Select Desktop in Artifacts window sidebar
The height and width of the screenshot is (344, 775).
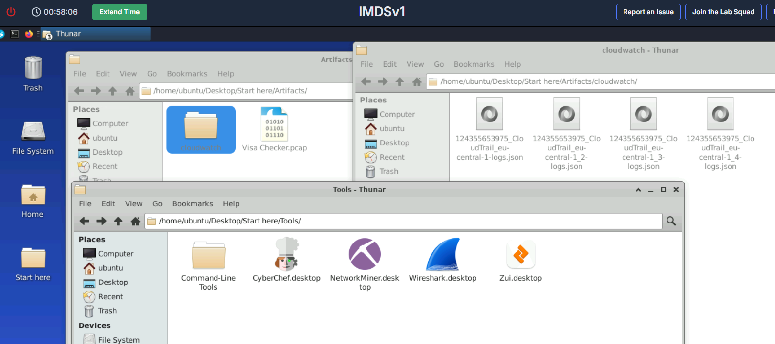tap(101, 152)
